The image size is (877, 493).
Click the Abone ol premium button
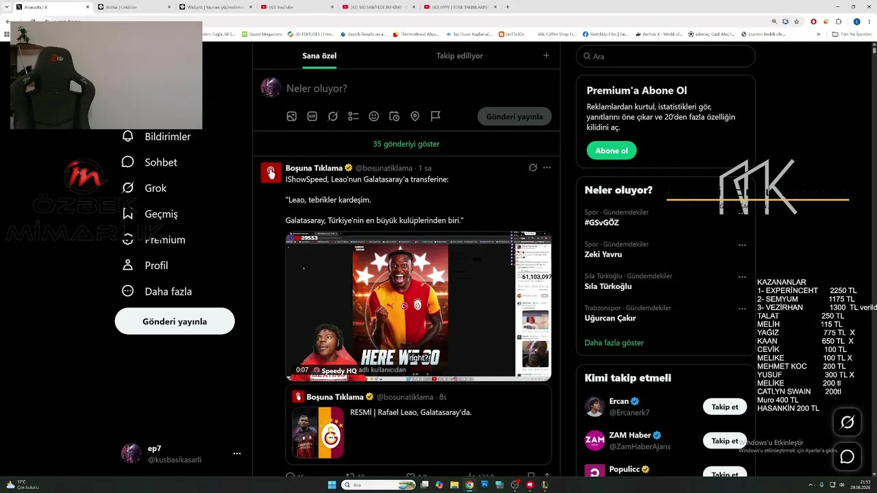[x=612, y=151]
